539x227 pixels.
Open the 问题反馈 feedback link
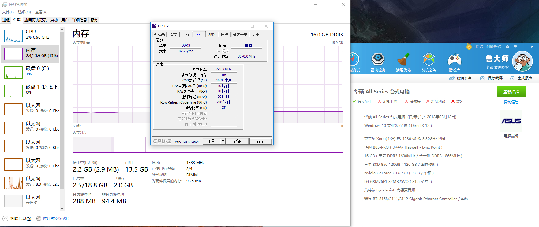pos(494,47)
